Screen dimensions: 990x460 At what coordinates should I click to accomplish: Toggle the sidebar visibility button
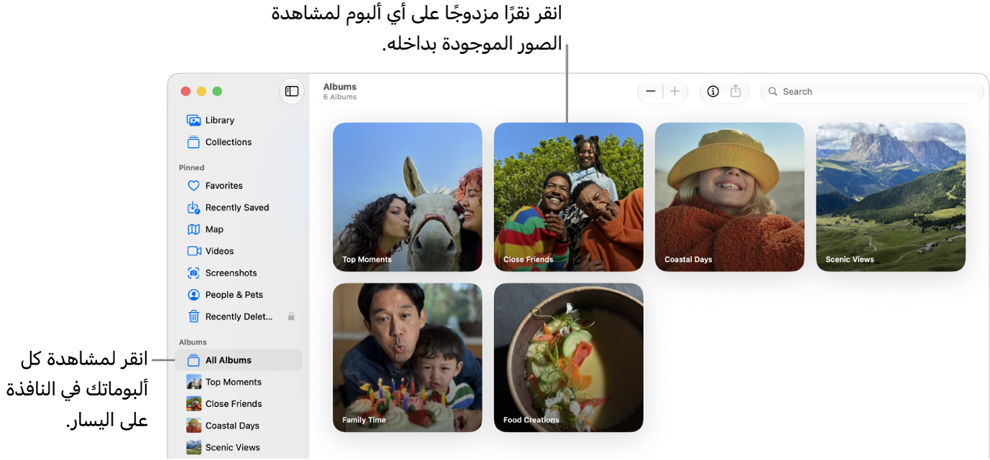pos(292,91)
